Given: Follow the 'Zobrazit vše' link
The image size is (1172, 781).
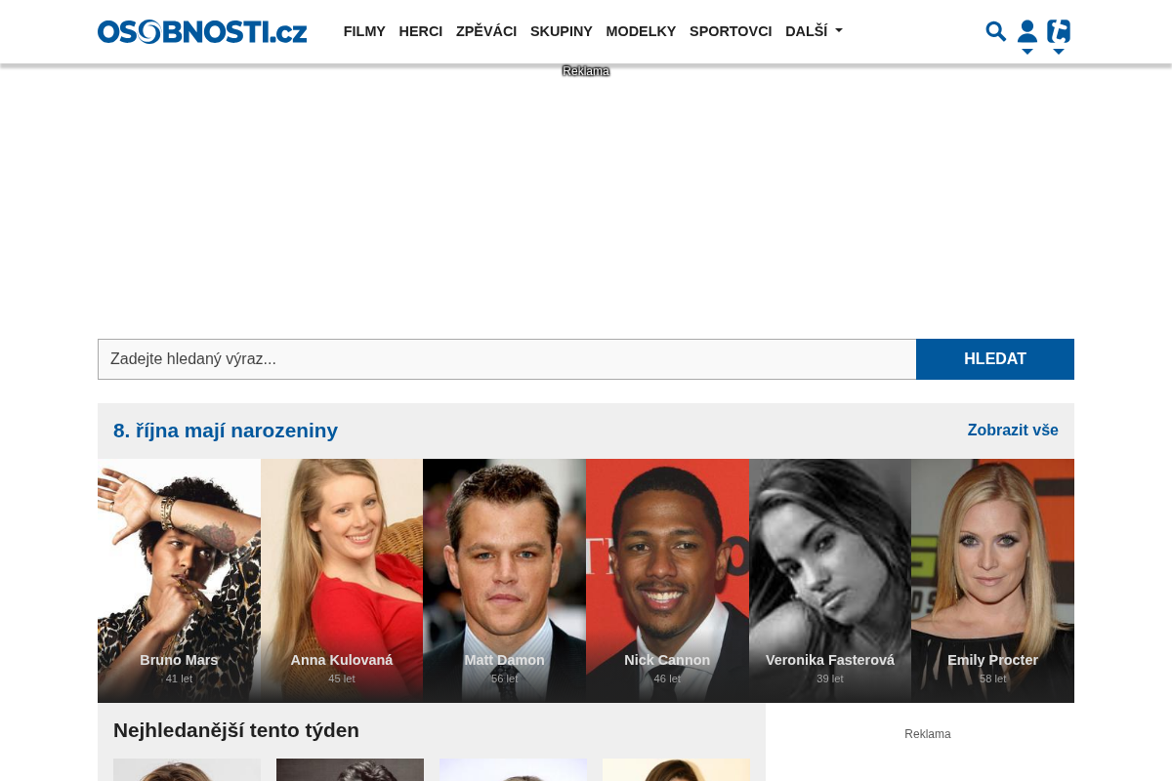Looking at the screenshot, I should click(x=1013, y=431).
